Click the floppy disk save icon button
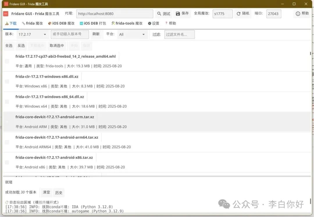The width and height of the screenshot is (314, 217). tap(182, 13)
